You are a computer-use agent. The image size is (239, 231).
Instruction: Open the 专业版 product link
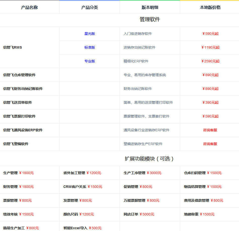(89, 61)
